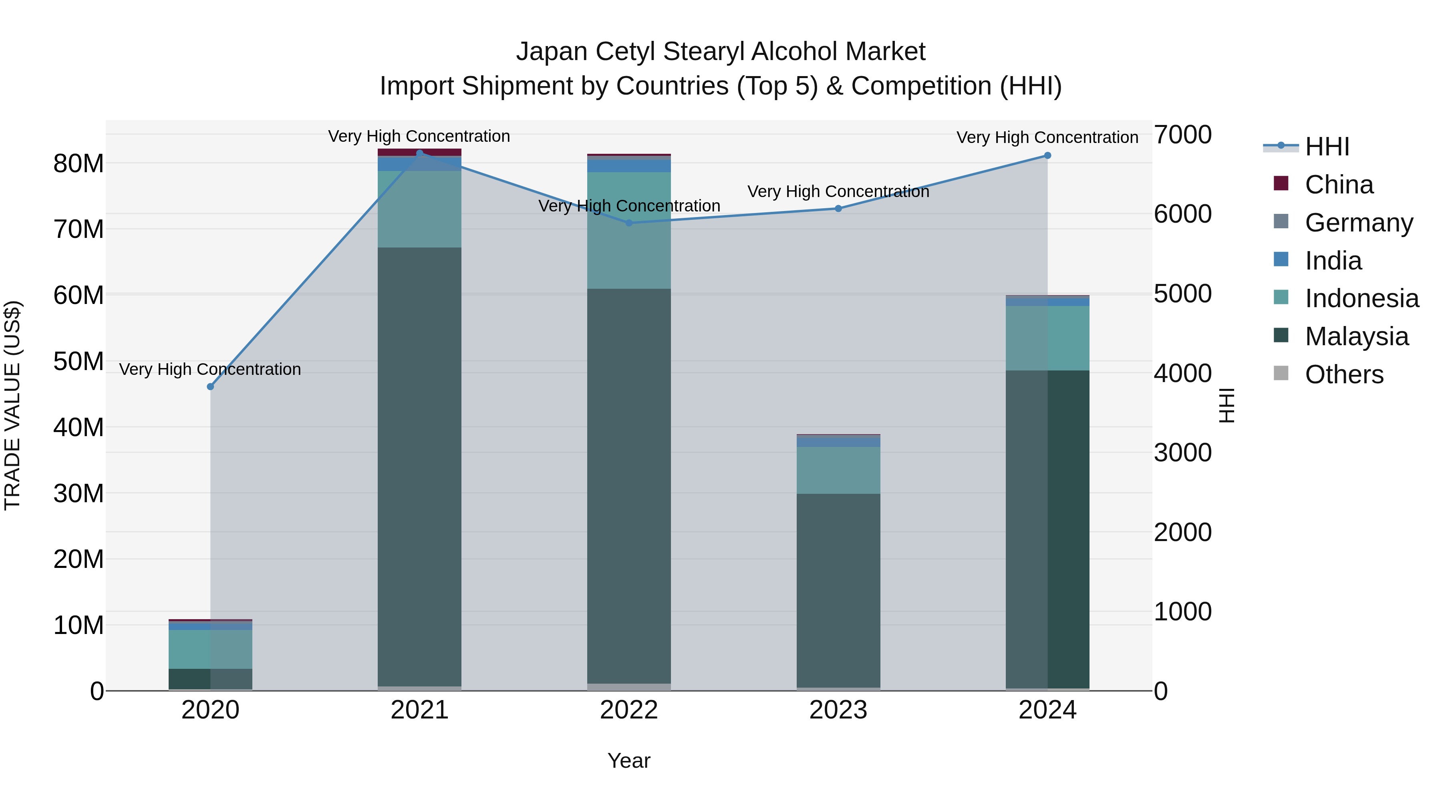Select the 2024 HHI data point

[x=1047, y=156]
